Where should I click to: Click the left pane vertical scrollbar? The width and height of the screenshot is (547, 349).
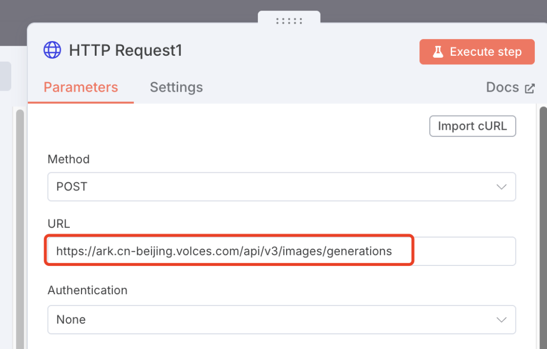tap(20, 228)
